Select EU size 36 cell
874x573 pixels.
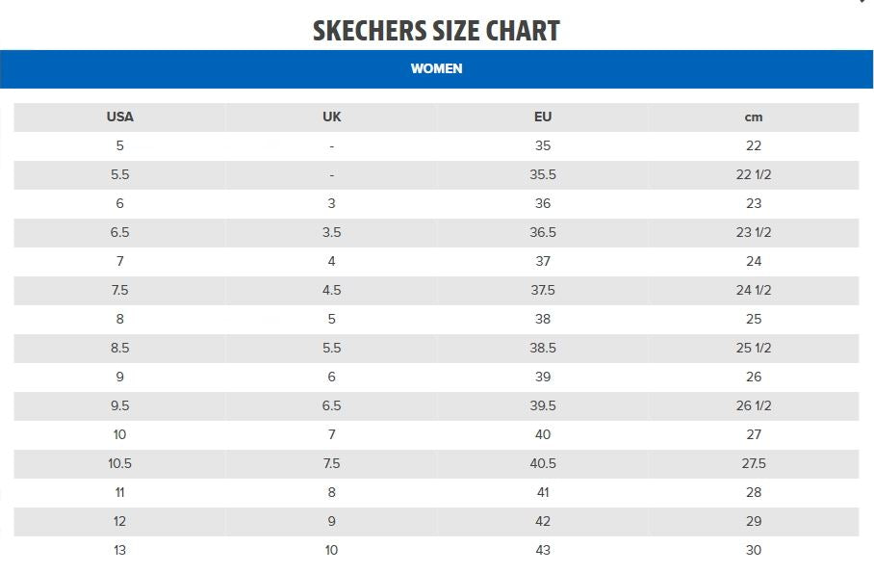[x=543, y=203]
